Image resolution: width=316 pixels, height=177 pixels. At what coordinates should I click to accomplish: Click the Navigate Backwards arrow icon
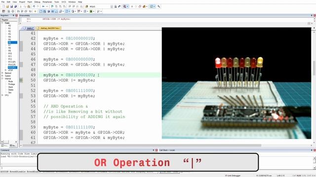click(x=43, y=6)
